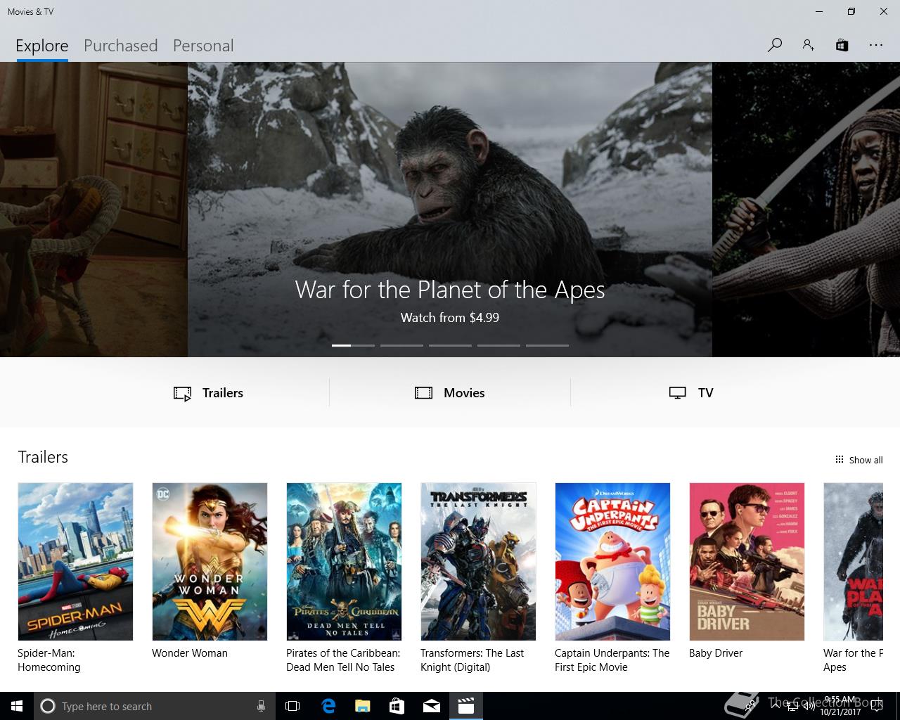Screen dimensions: 900x720
Task: Select the fifth carousel indicator
Action: (547, 345)
